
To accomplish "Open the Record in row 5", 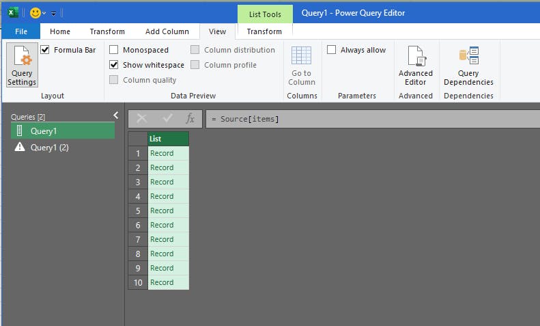I will pyautogui.click(x=162, y=211).
